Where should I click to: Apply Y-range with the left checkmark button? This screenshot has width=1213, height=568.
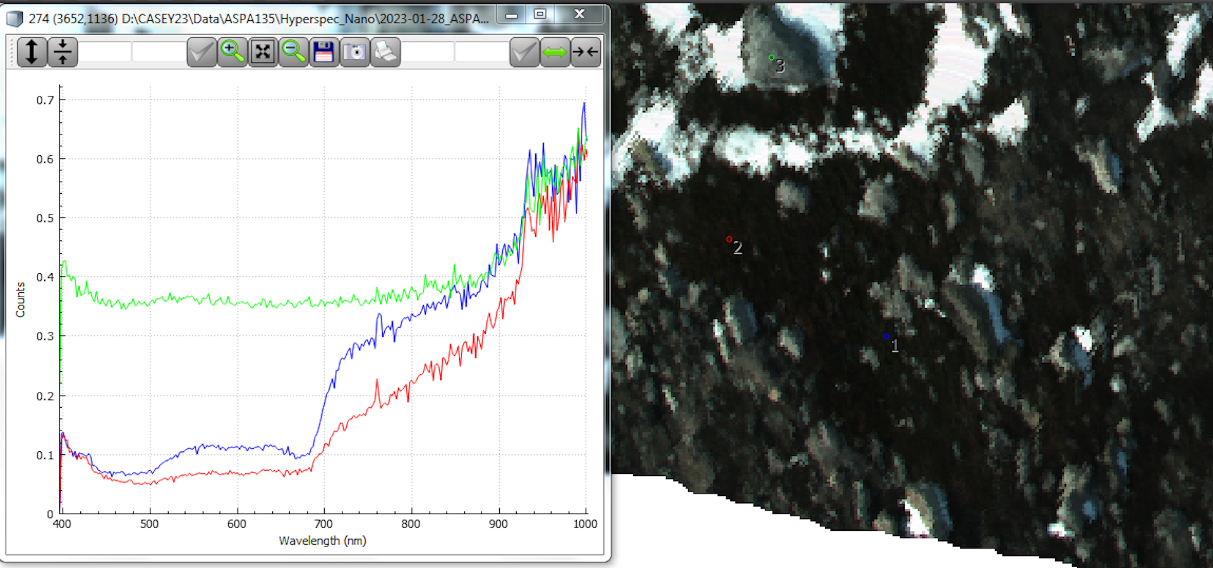coord(202,52)
